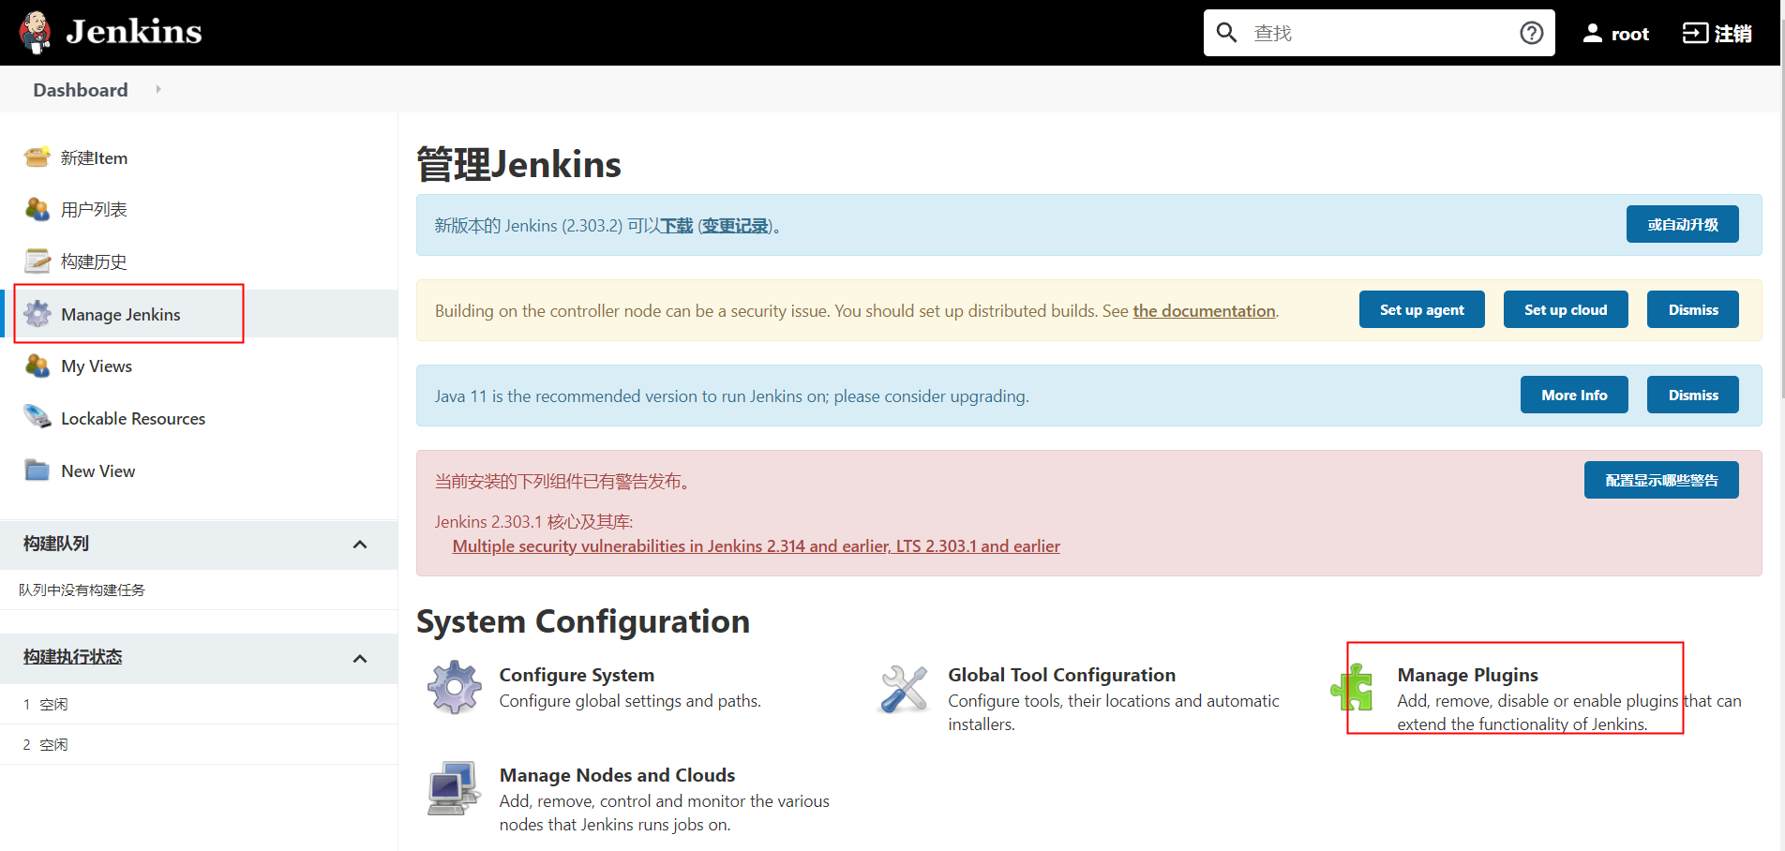Click the My Views people icon

37,366
